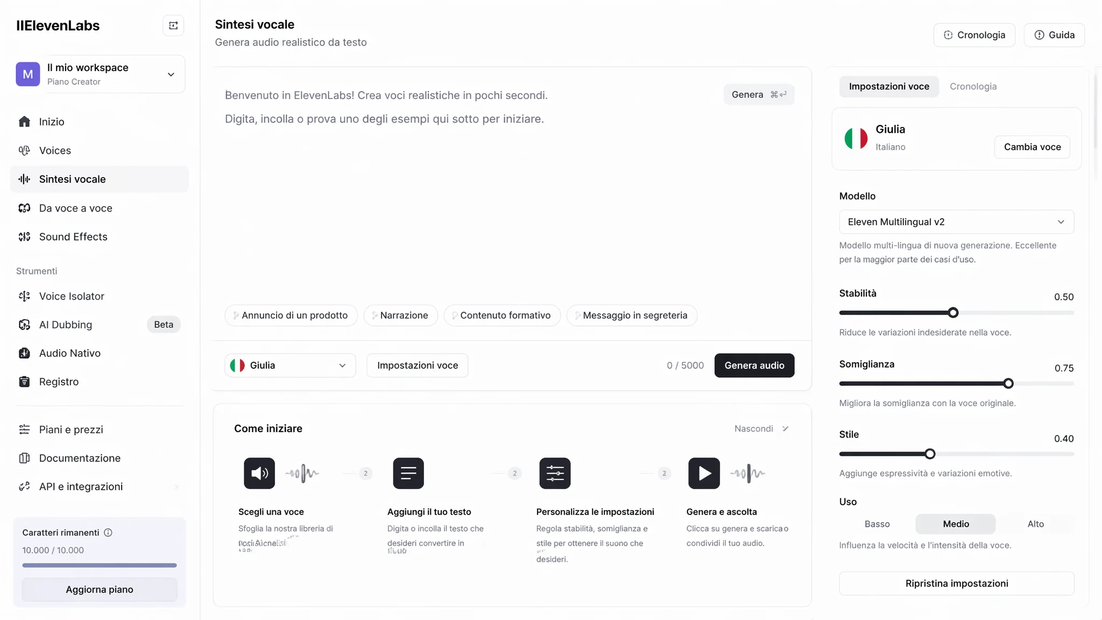Open Cronologia from the top bar
Viewport: 1102px width, 620px height.
pos(974,35)
